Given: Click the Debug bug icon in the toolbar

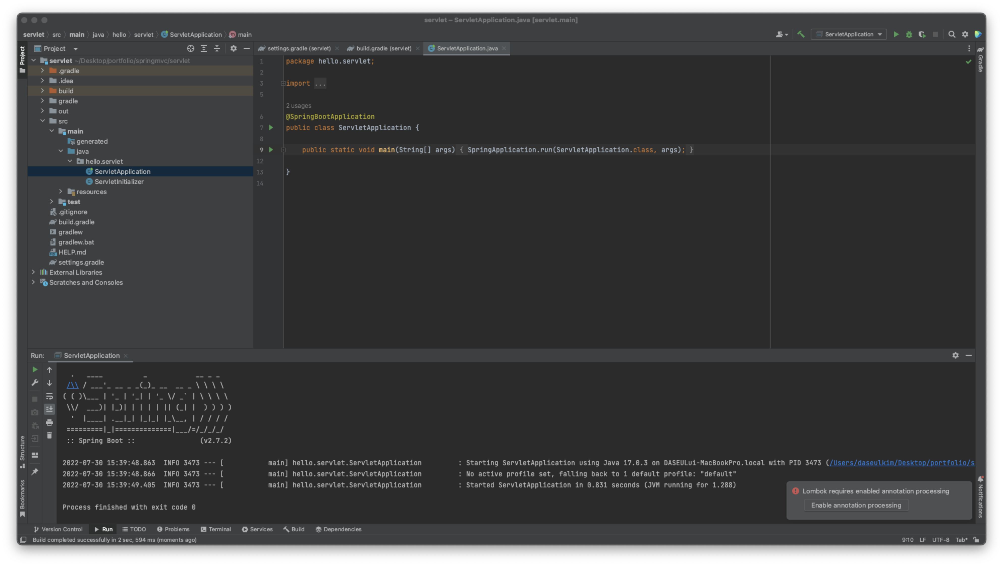Looking at the screenshot, I should (x=909, y=35).
